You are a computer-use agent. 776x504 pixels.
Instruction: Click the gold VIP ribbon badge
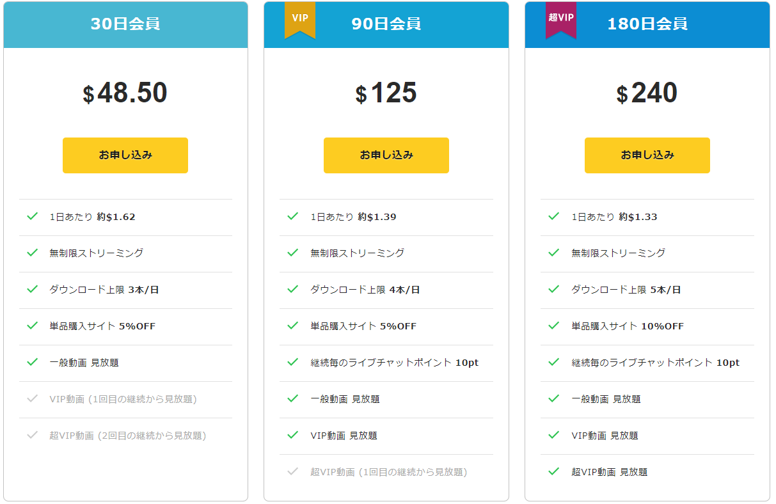(x=300, y=19)
